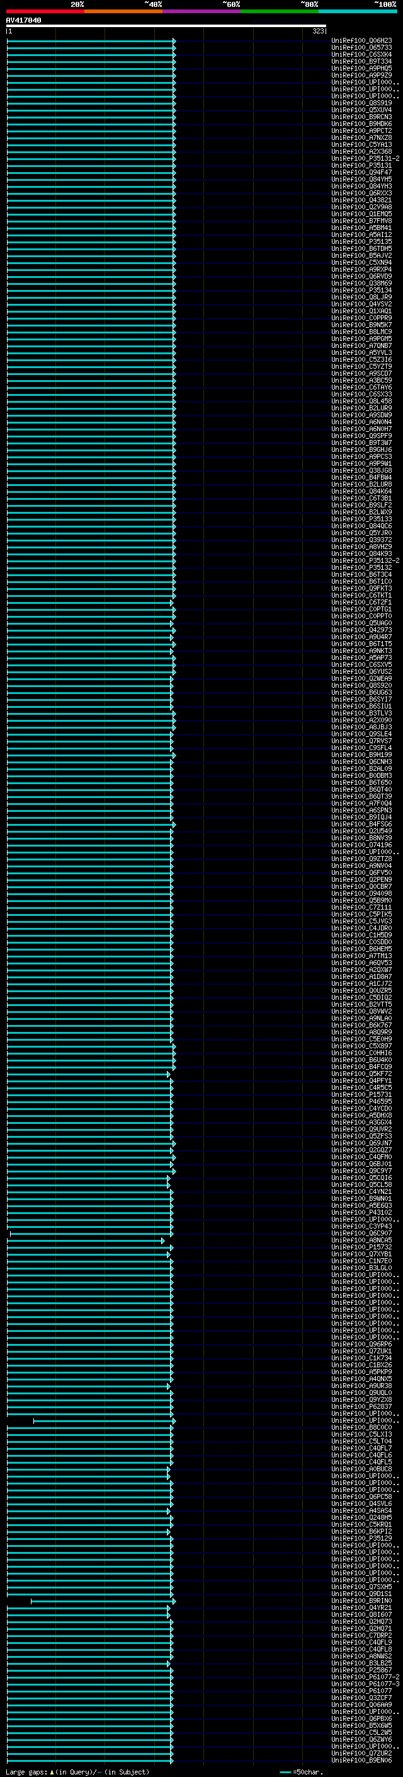Select label UniRef100_Q84YH5

point(361,180)
